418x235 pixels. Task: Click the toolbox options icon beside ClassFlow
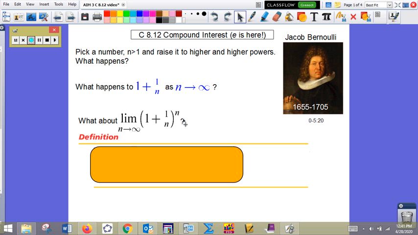point(258,5)
